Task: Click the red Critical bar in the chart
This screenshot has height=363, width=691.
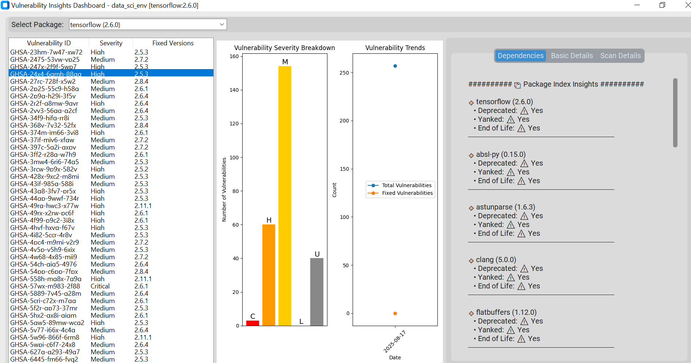Action: point(253,323)
